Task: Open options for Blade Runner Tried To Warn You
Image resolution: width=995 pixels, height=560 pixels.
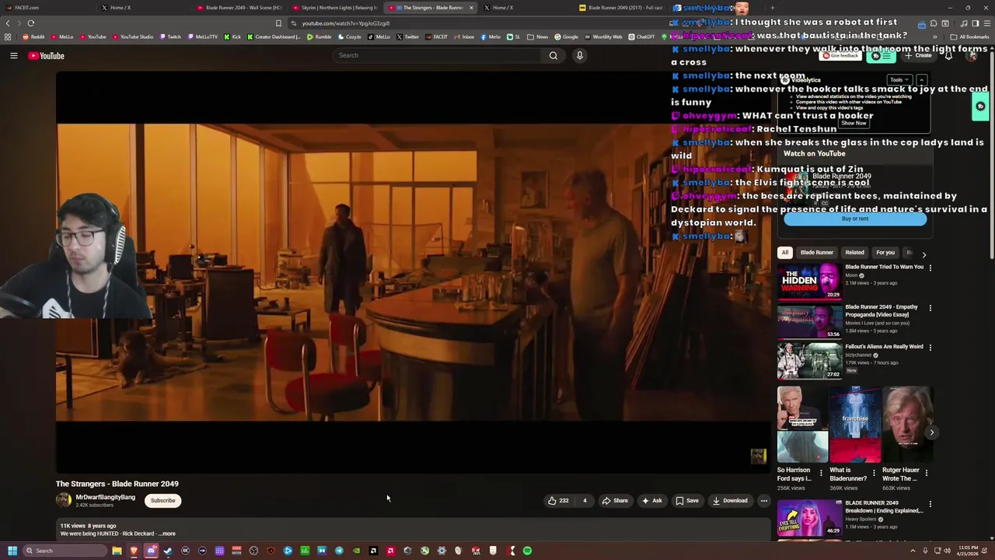Action: (x=930, y=268)
